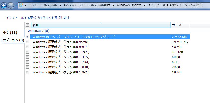Screen dimensions: 210x103
Task: Click the Control Panel icon in address bar
Action: pos(21,5)
